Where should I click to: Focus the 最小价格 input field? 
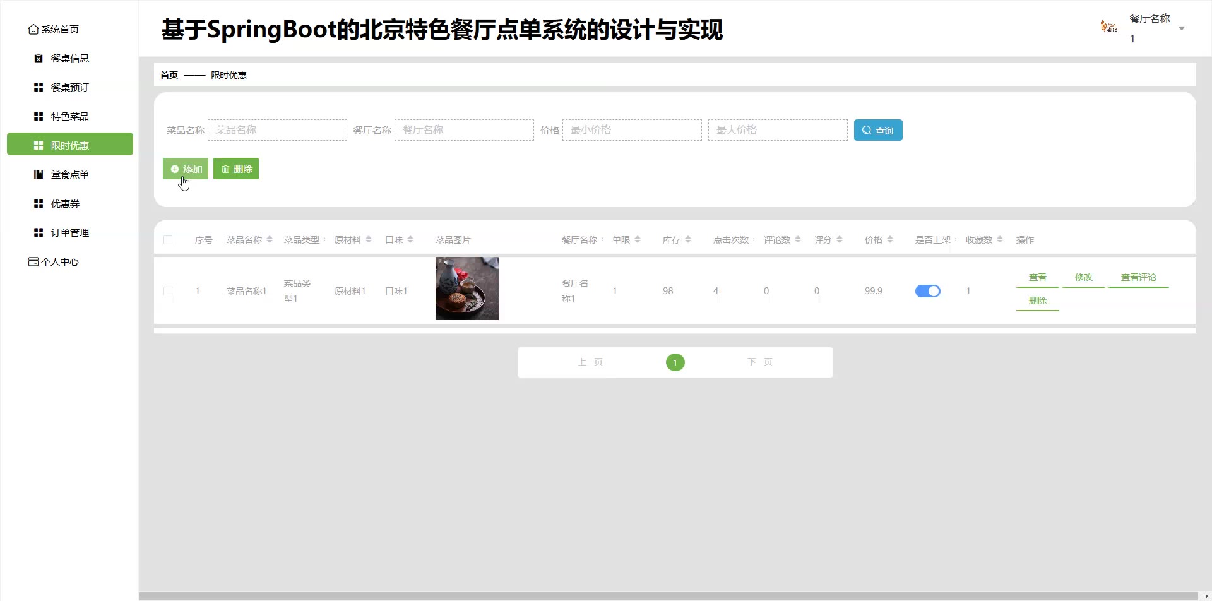point(632,130)
